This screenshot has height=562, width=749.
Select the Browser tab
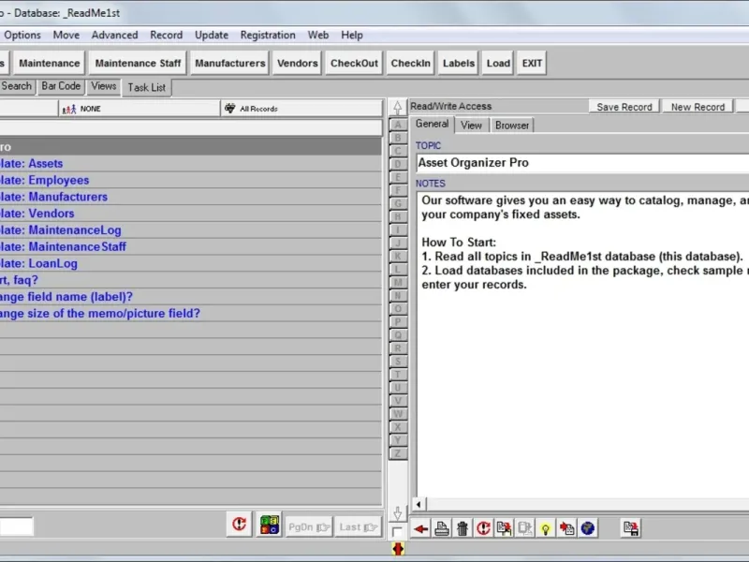[x=511, y=126]
